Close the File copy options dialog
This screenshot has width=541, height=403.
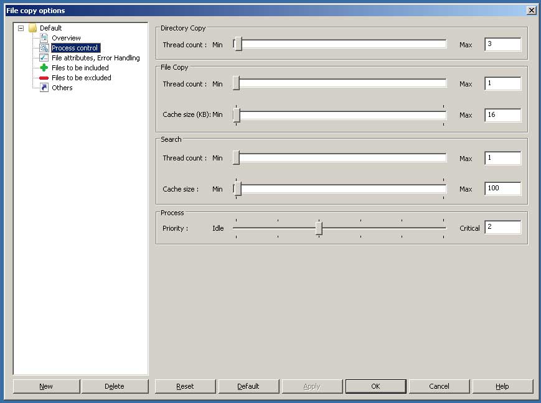click(x=530, y=10)
